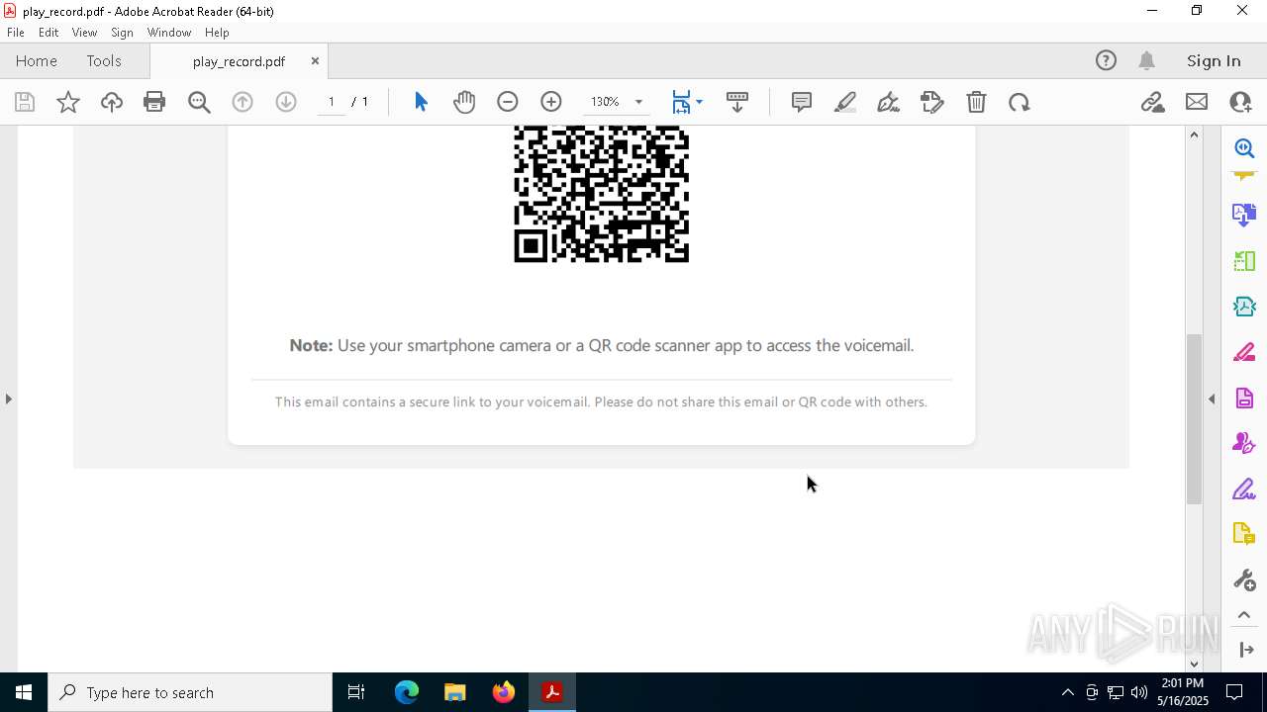
Task: Click the scrolling mode keyboard icon
Action: (x=737, y=102)
